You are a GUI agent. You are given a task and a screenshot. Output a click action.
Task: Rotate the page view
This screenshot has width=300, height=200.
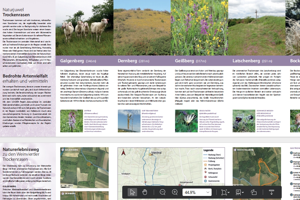point(254,192)
